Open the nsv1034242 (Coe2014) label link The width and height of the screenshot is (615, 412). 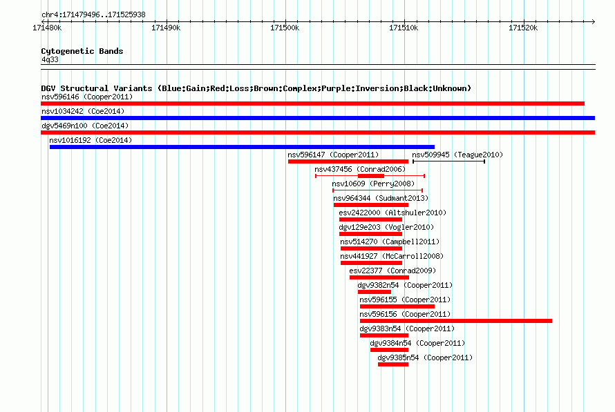click(x=83, y=111)
